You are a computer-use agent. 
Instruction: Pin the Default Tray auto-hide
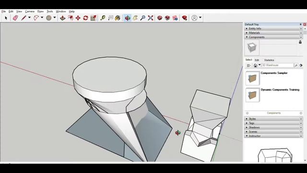pos(301,25)
